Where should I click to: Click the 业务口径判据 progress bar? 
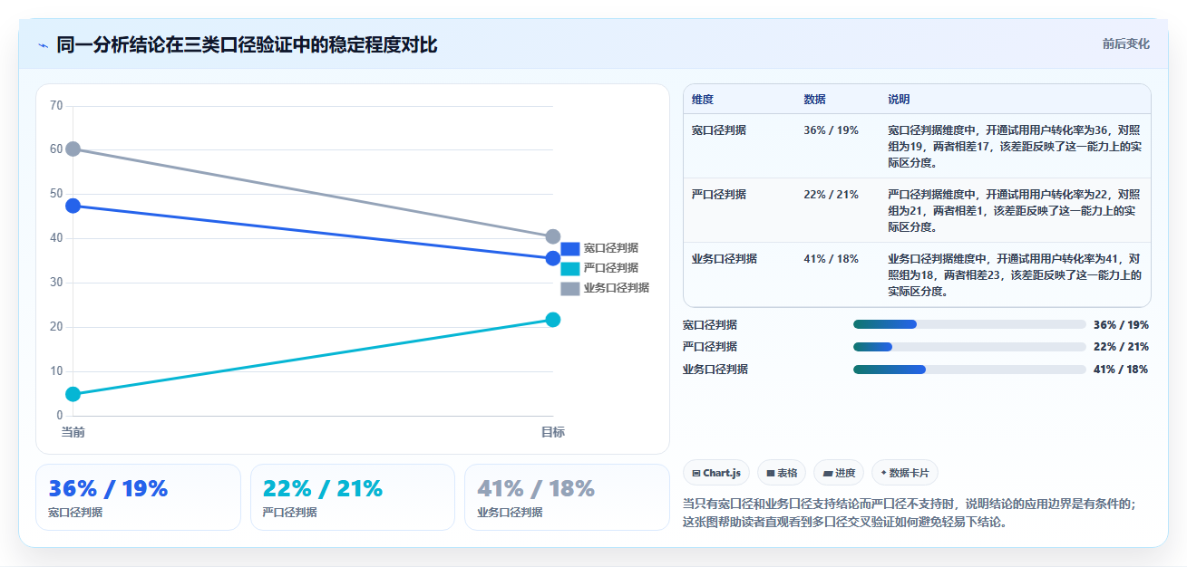pyautogui.click(x=969, y=370)
